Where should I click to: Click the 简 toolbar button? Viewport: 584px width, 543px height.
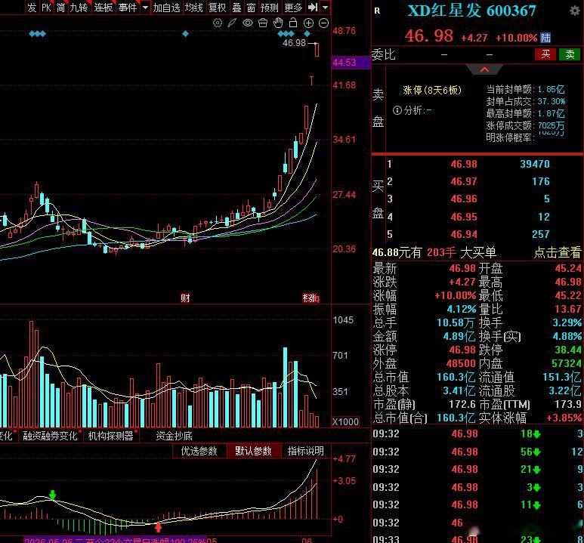[60, 8]
